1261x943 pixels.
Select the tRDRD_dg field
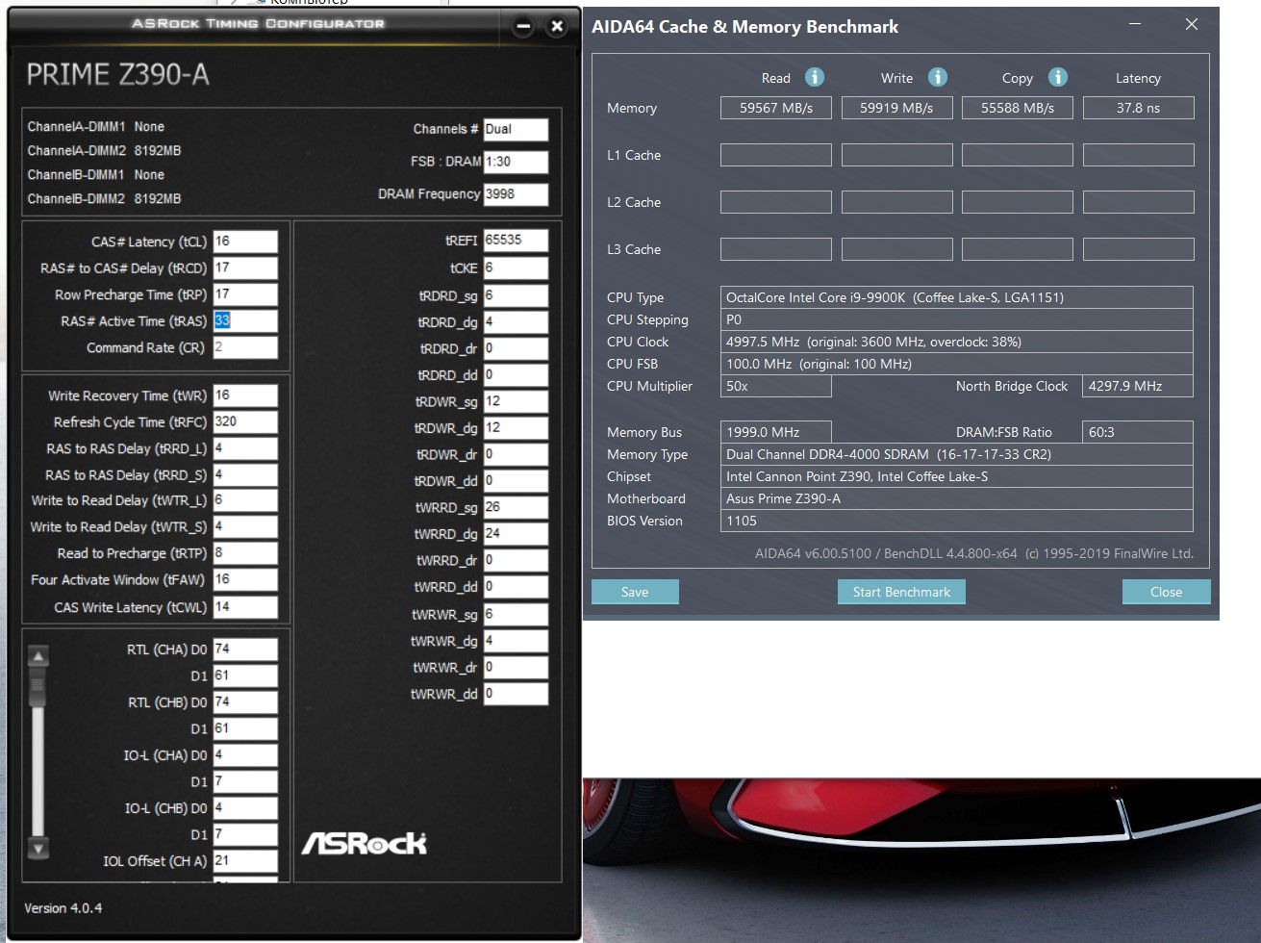516,322
